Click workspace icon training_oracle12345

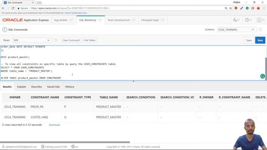(x=43, y=147)
